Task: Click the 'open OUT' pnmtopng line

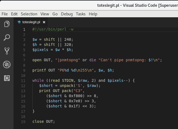Action: coord(97,60)
